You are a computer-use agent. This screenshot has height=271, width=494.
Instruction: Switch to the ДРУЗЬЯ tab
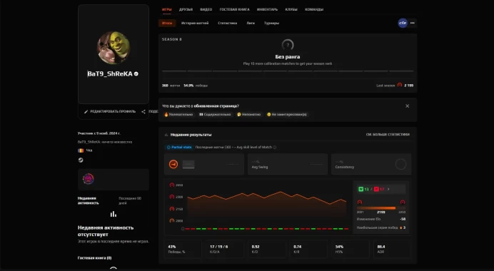pos(186,9)
